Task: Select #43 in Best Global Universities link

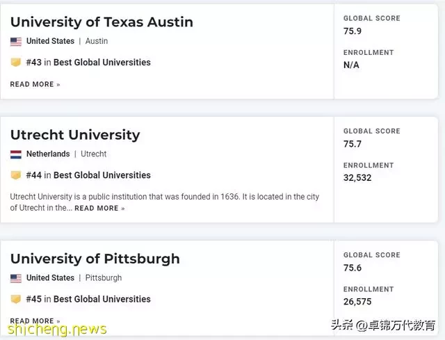Action: tap(88, 62)
